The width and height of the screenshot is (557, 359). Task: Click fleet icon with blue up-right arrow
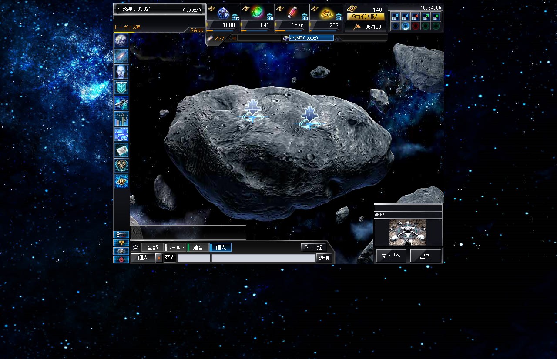coord(396,17)
